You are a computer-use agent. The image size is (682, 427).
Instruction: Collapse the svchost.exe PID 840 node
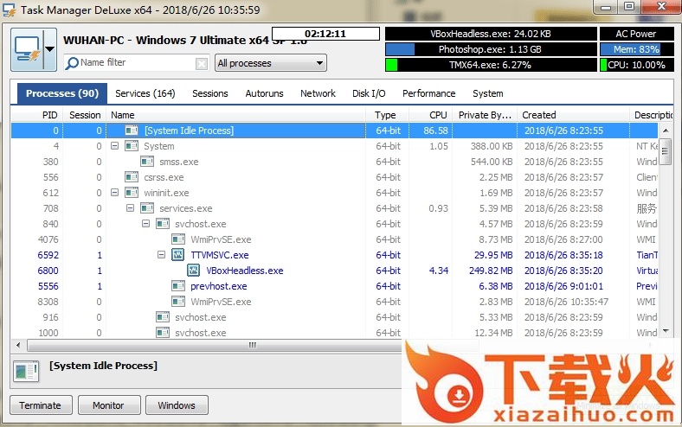pos(145,224)
